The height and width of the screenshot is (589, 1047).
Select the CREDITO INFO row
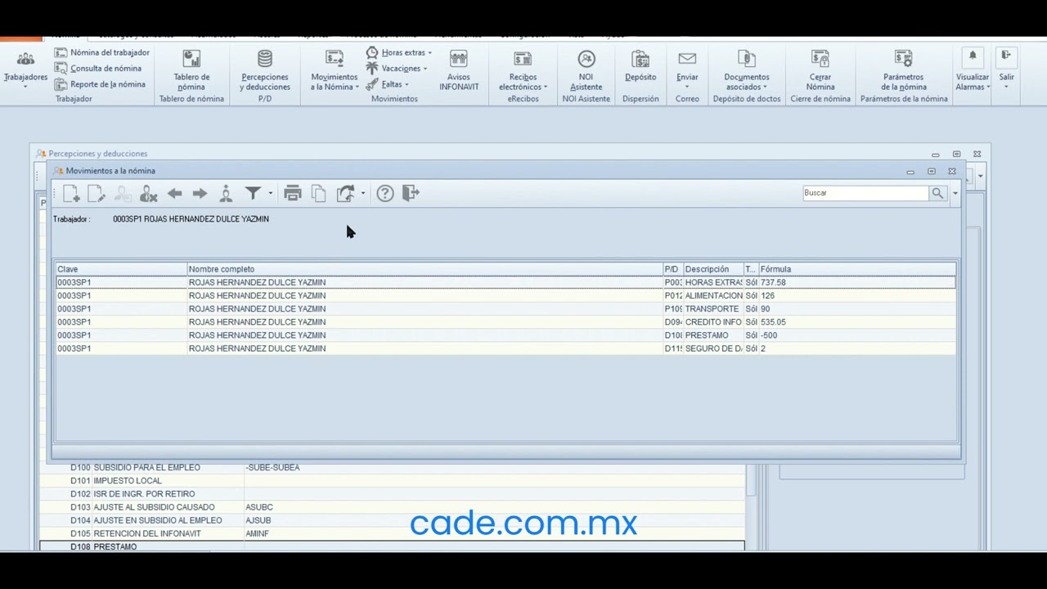(x=506, y=321)
